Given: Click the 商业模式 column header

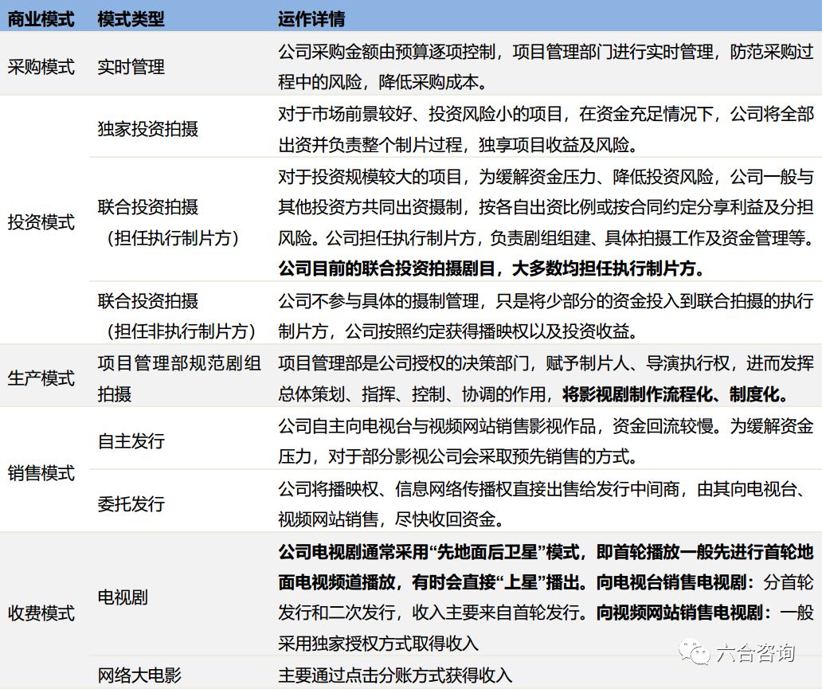Looking at the screenshot, I should [x=41, y=19].
